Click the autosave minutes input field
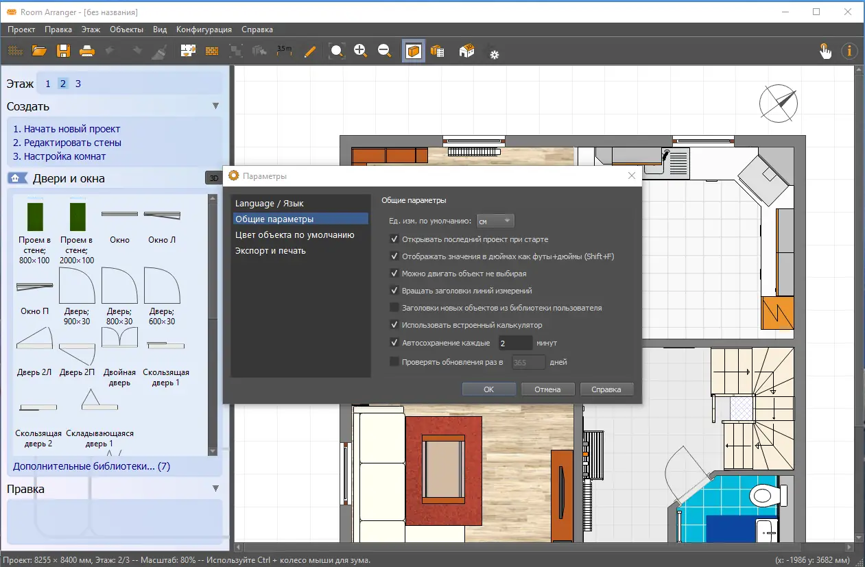 click(x=515, y=343)
